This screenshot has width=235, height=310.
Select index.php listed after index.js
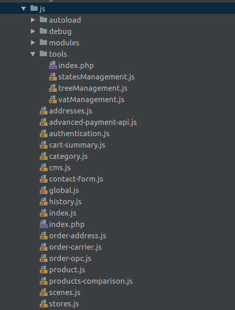point(67,224)
